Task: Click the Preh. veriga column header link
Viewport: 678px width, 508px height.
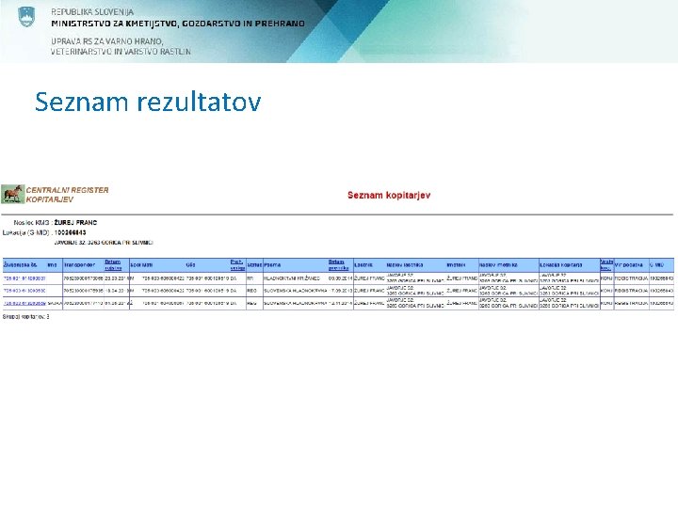Action: (237, 264)
